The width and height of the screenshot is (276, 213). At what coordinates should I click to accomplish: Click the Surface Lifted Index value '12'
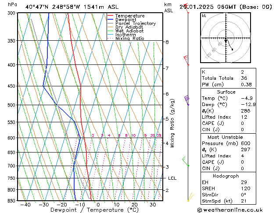(x=244, y=117)
